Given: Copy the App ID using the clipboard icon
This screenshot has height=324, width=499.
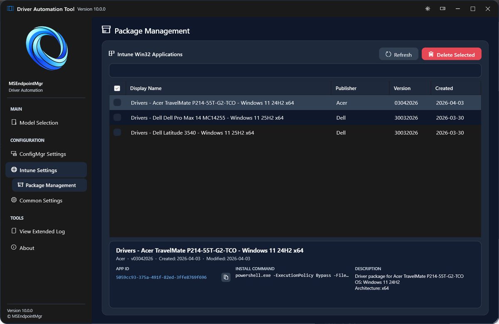Looking at the screenshot, I should coord(226,277).
